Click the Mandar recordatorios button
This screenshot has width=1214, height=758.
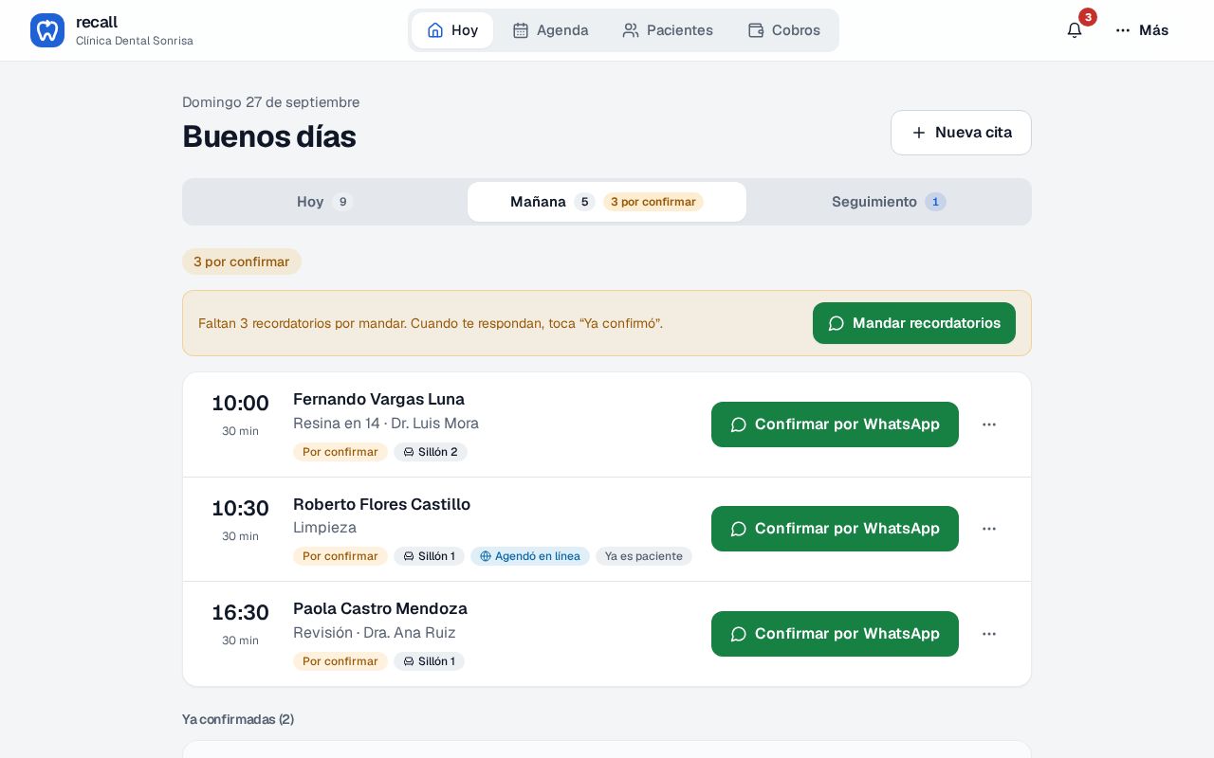click(x=914, y=323)
